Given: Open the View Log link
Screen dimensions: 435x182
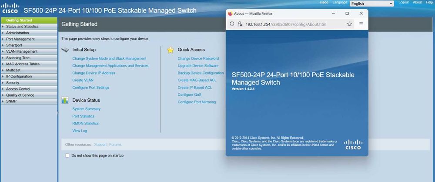Looking at the screenshot, I should point(80,131).
